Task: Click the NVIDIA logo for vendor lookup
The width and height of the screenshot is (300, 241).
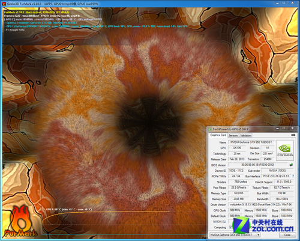Action: pyautogui.click(x=285, y=150)
